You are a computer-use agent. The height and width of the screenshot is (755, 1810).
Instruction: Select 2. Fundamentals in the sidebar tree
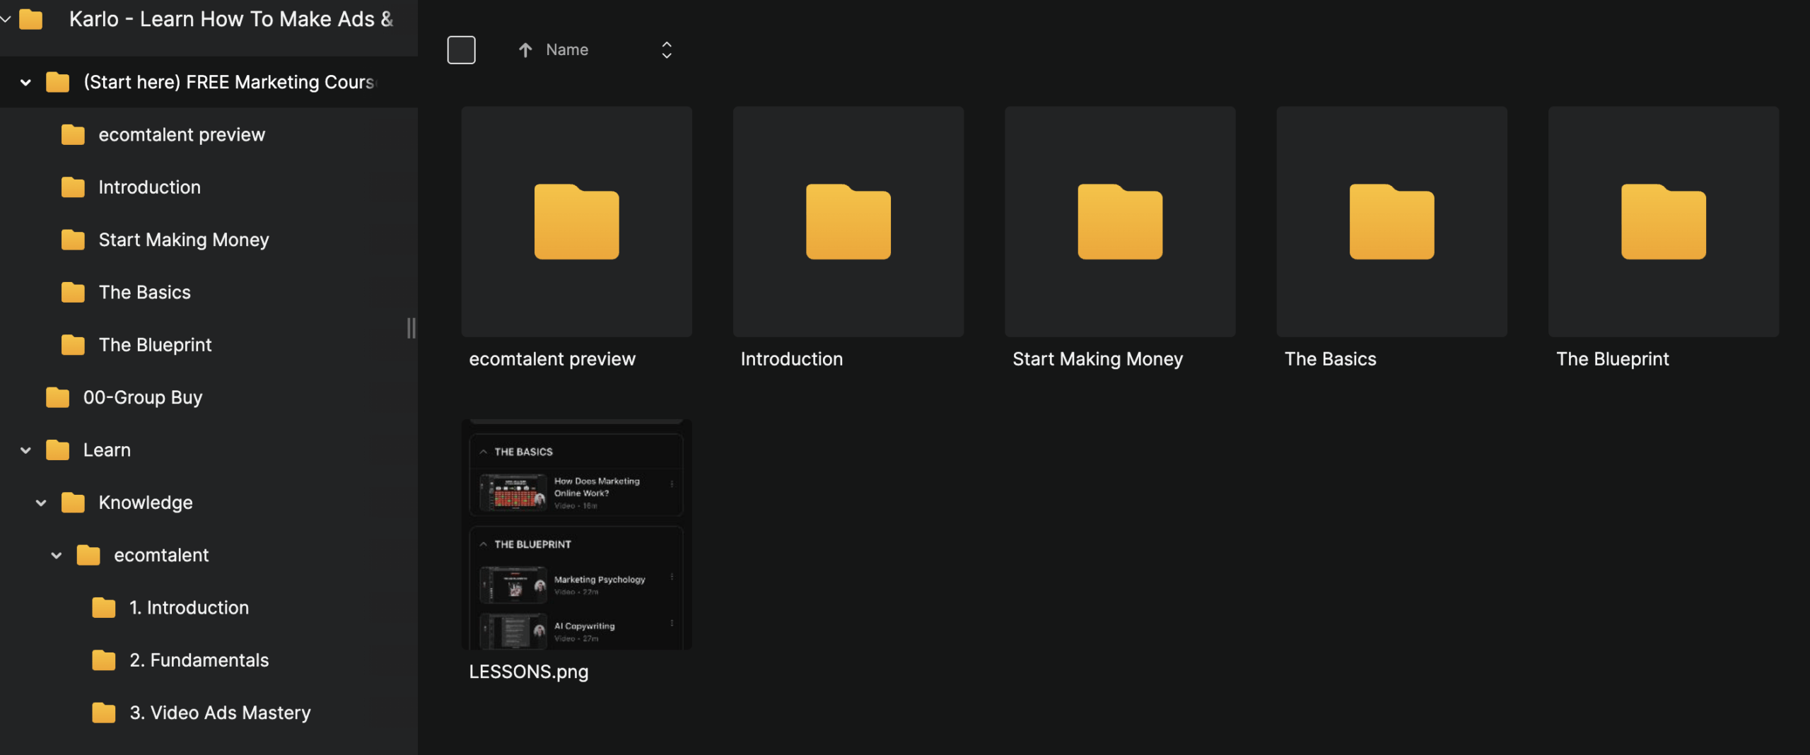tap(199, 660)
